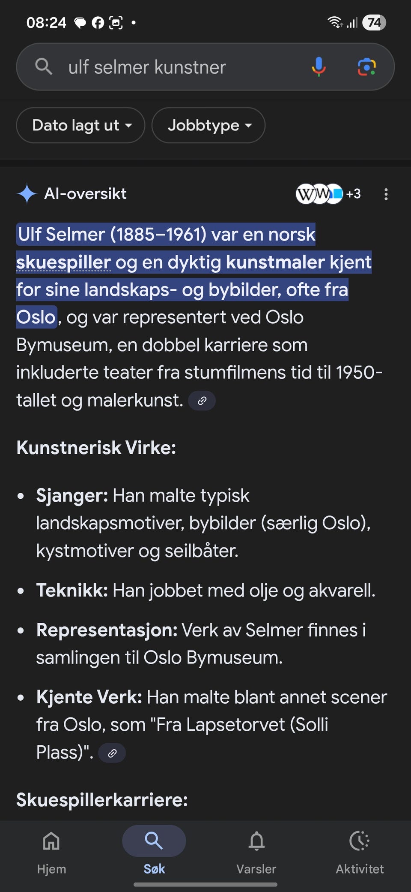Tap the bottom home gesture bar

point(205,884)
